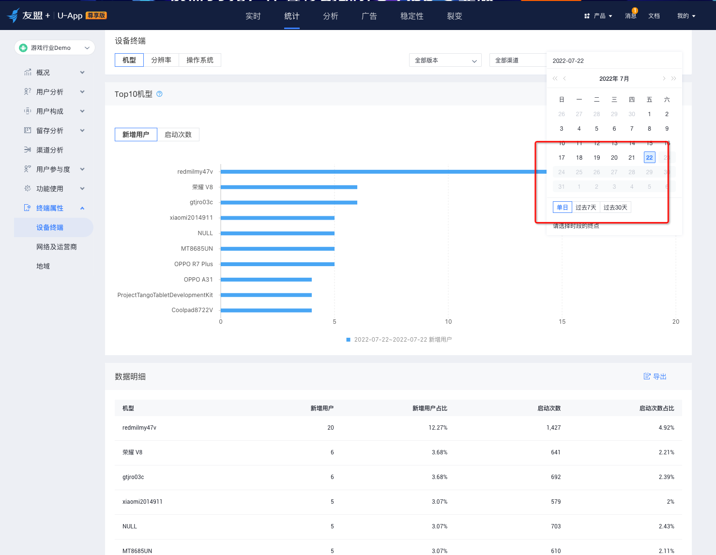
Task: Click the Umeng bird logo
Action: [13, 15]
